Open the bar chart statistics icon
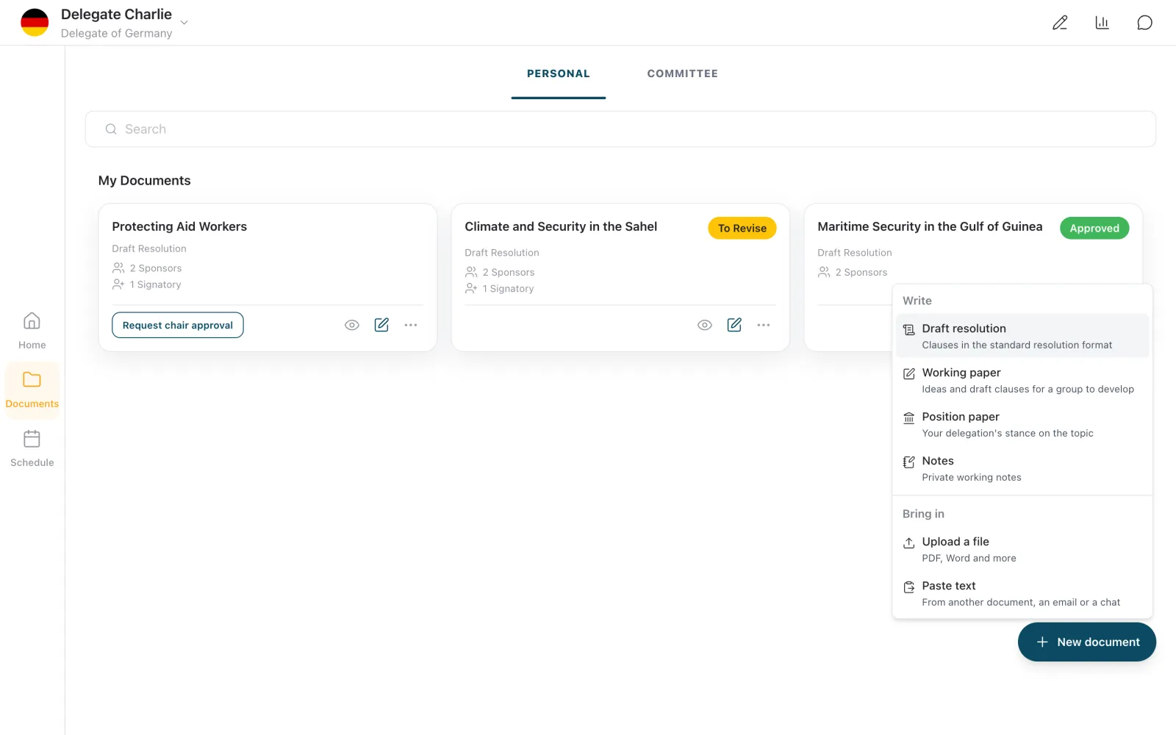This screenshot has width=1176, height=735. (1102, 23)
